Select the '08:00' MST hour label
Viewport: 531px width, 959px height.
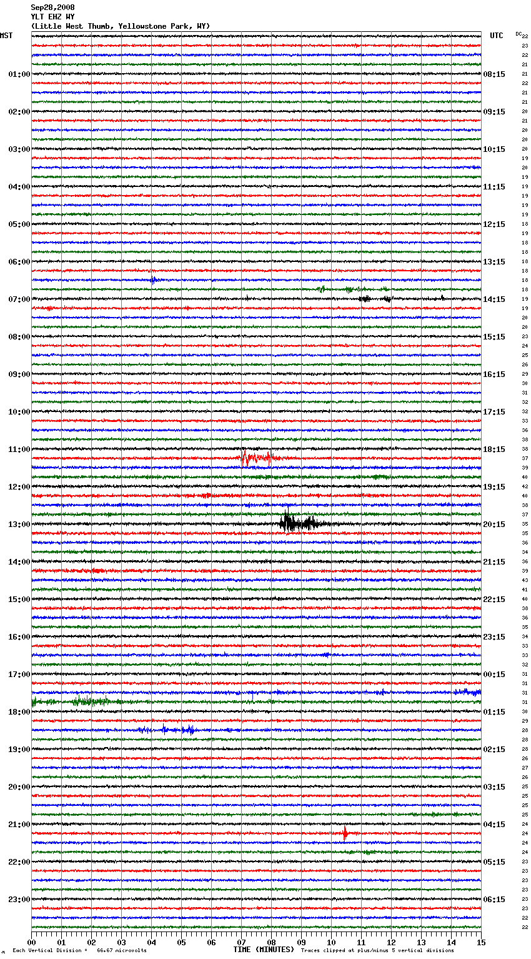click(x=19, y=337)
